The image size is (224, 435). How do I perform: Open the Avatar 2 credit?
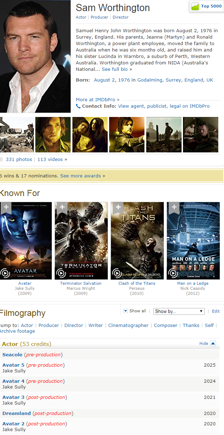14,424
